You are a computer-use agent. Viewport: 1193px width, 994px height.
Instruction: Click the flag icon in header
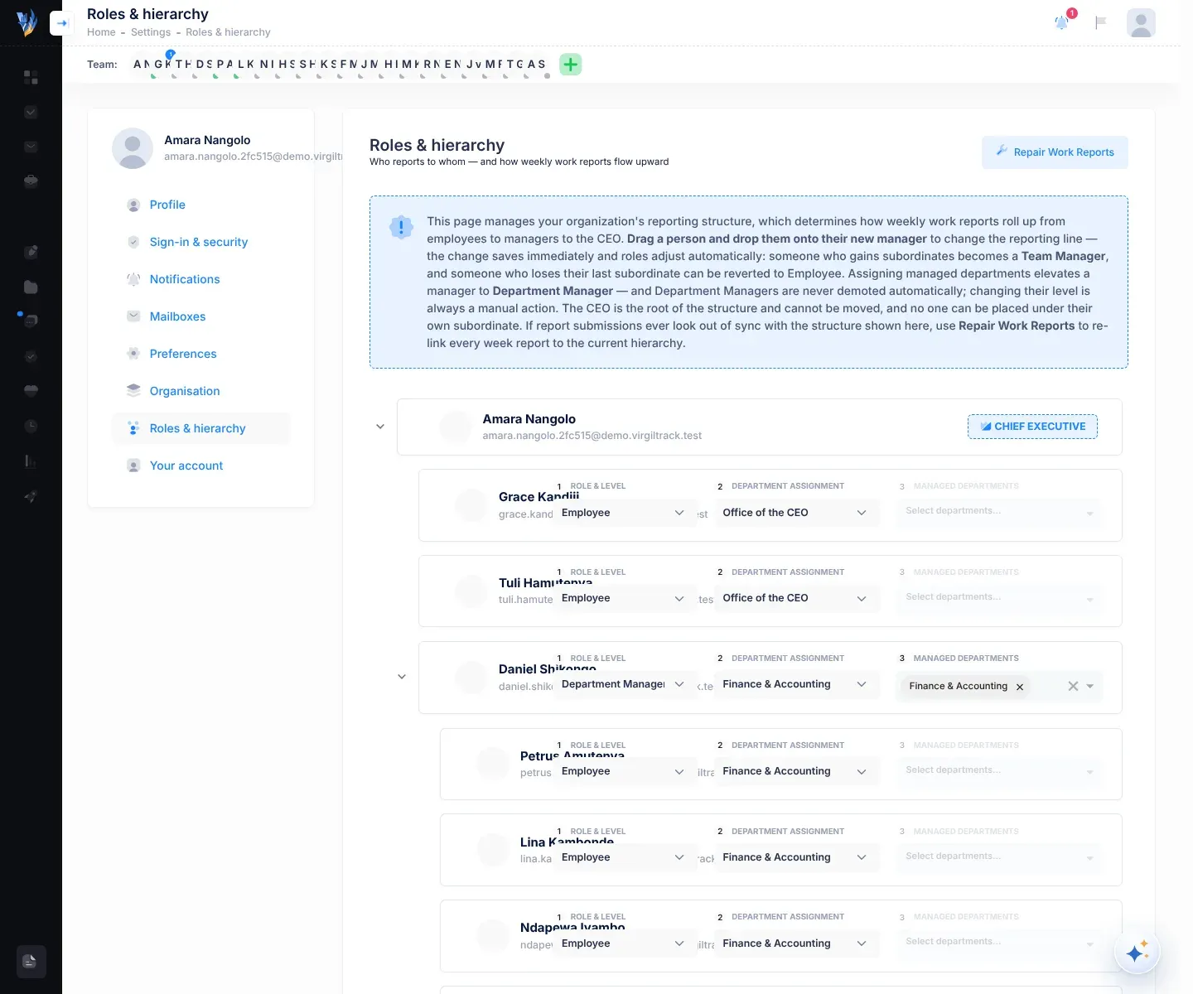tap(1100, 22)
